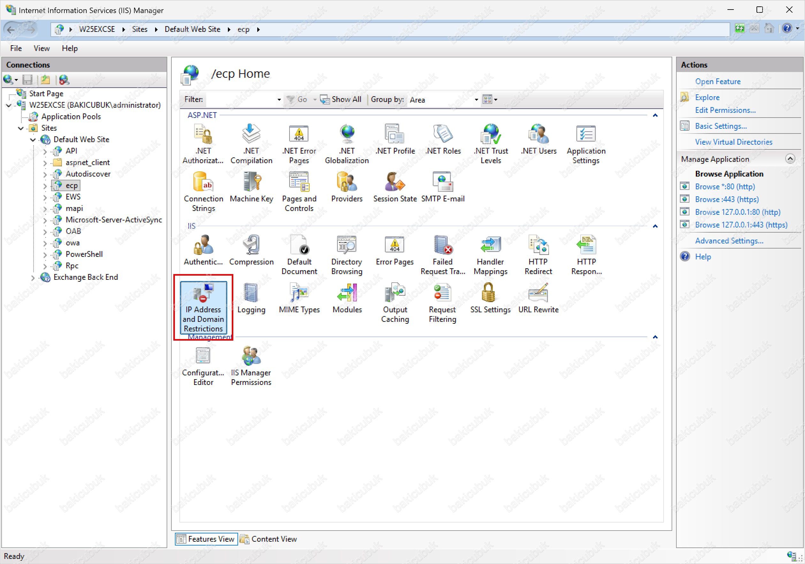Viewport: 805px width, 564px height.
Task: Open .NET Profile feature
Action: click(x=395, y=139)
